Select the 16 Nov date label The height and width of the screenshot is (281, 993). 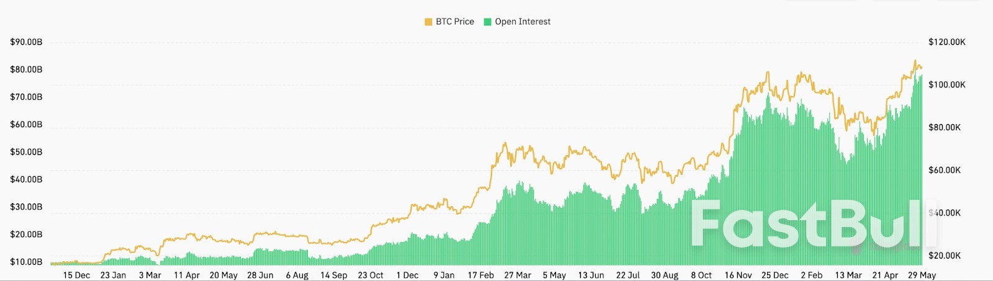click(738, 275)
